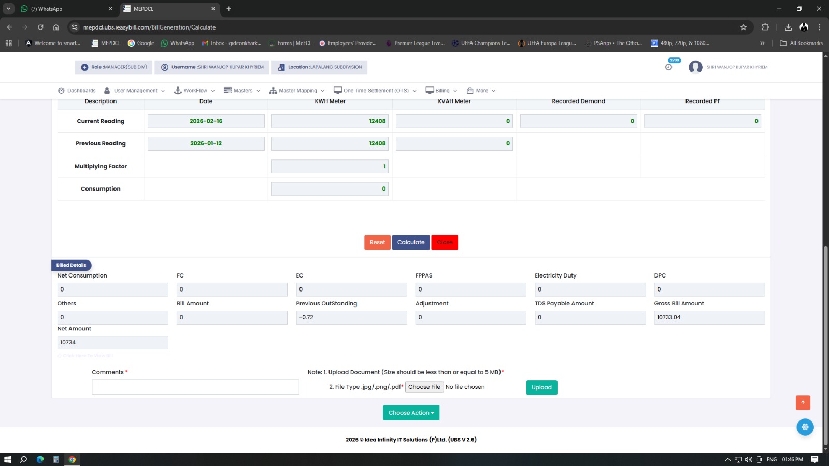Open the Dashboards menu item
This screenshot has height=466, width=829.
(x=77, y=91)
